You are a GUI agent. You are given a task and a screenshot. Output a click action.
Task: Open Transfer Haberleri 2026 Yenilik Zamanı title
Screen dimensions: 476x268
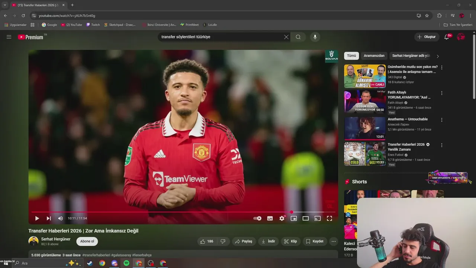point(409,147)
